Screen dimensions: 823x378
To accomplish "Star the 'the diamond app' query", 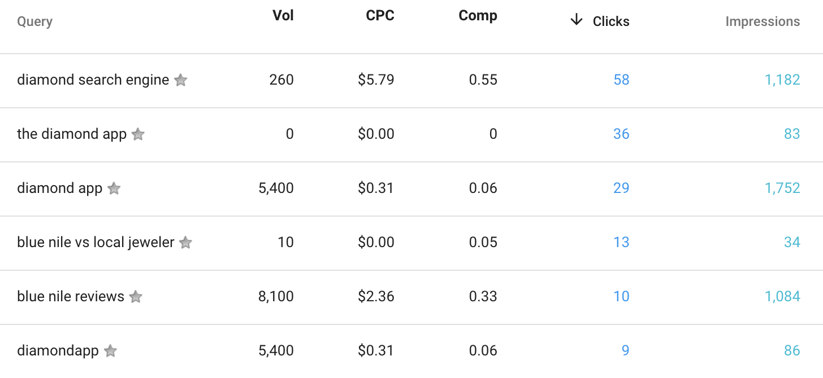I will click(138, 134).
